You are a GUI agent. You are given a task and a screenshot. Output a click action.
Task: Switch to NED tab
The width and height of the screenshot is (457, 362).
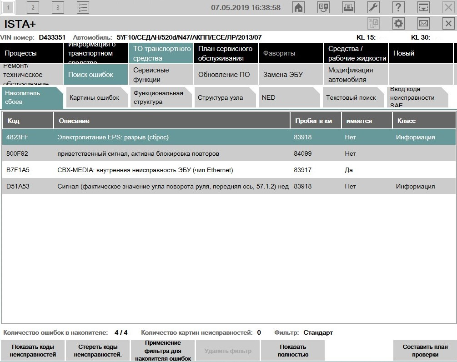tap(289, 97)
